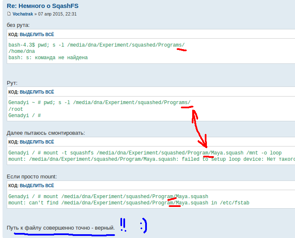Click the 'mount -t squashfs' command line
The image size is (295, 238).
145,153
